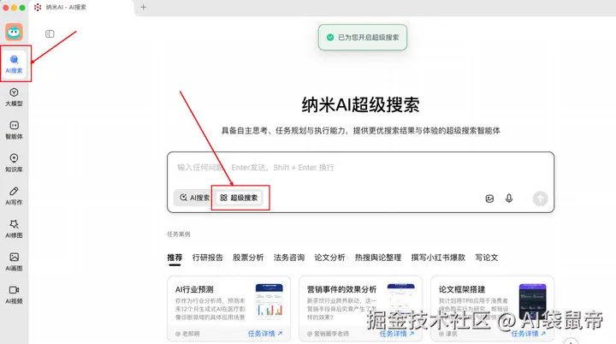Select the 股票分析 tab
Viewport: 616px width, 344px height.
point(248,258)
